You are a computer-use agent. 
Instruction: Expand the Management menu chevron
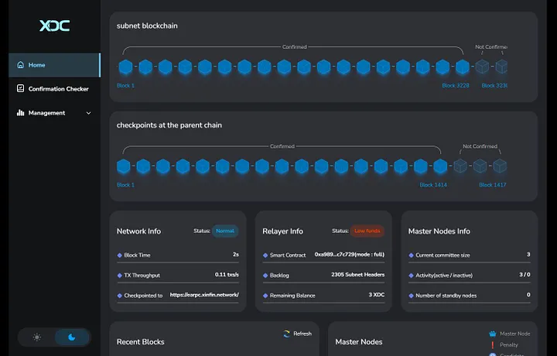[88, 113]
